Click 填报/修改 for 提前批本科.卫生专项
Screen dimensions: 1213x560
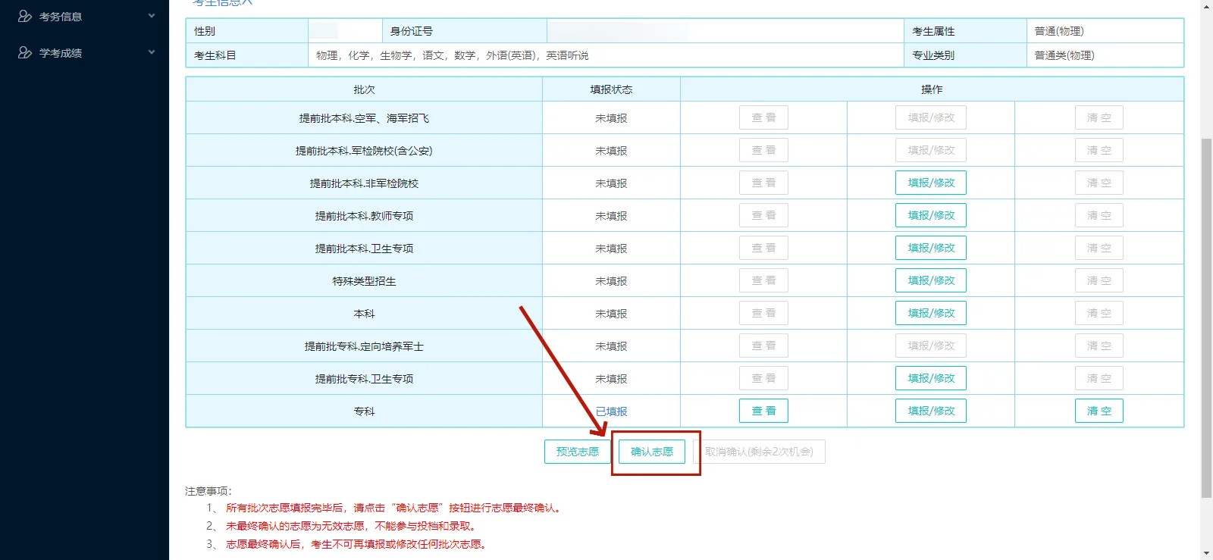coord(931,248)
